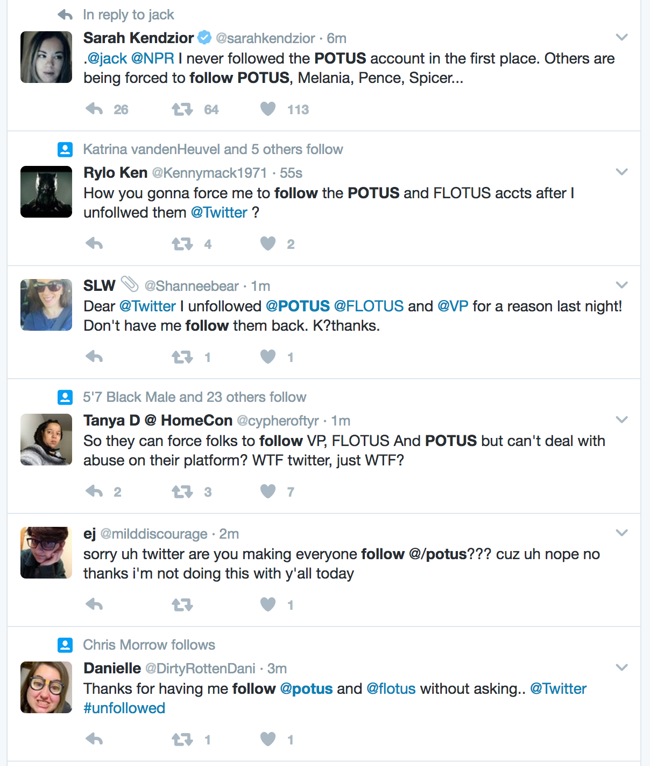
Task: Retweet Rylo Ken's POTUS tweet
Action: point(182,244)
